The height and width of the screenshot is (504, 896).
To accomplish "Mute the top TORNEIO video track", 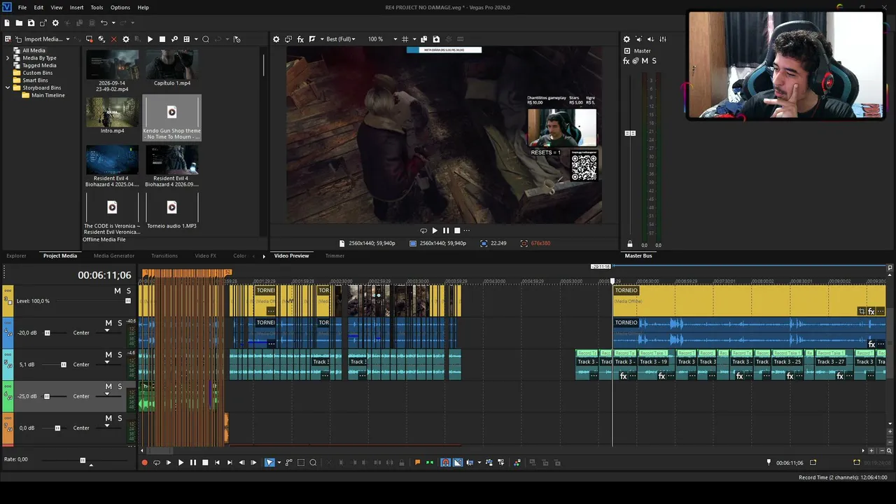I will (x=118, y=291).
